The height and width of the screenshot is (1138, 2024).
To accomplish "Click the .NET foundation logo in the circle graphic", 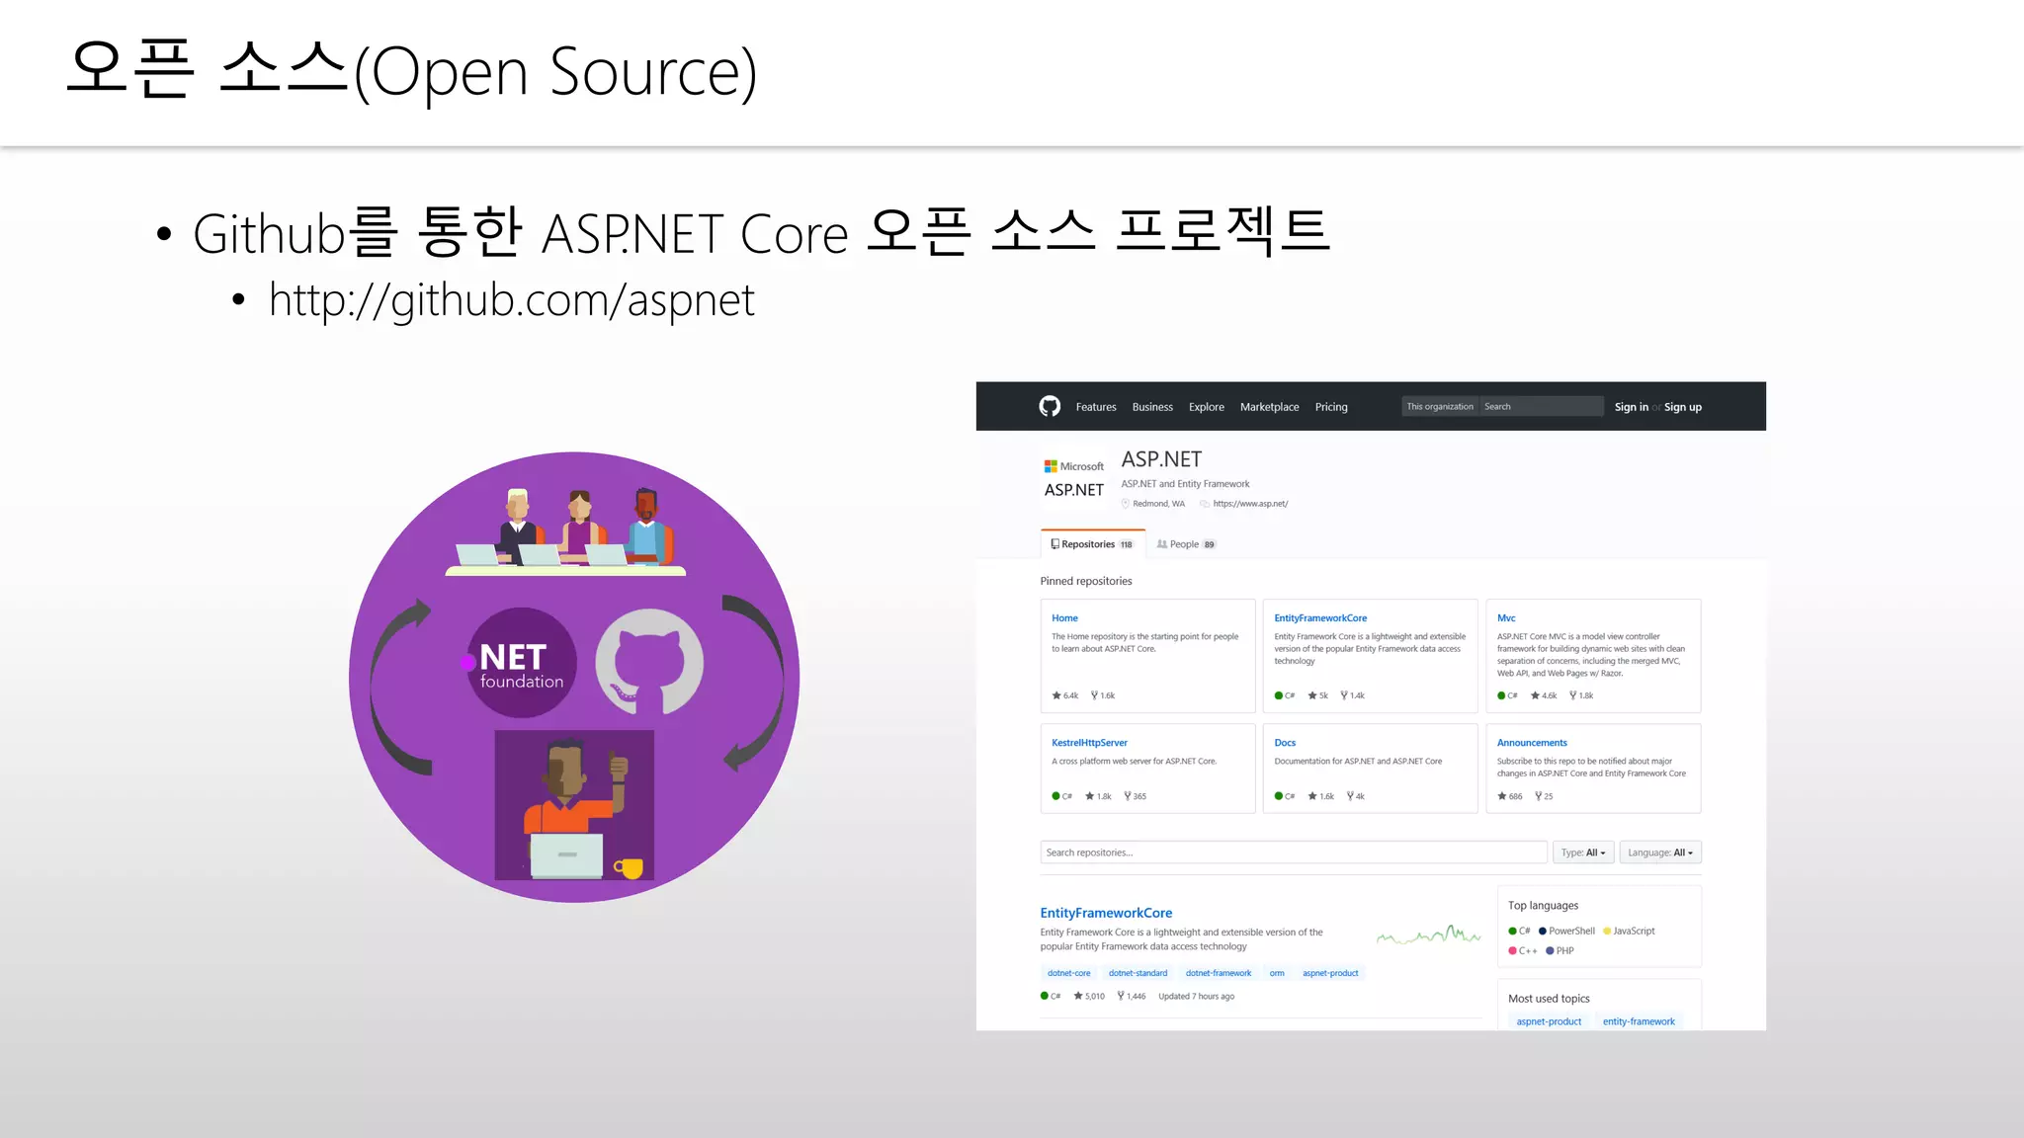I will coord(521,663).
